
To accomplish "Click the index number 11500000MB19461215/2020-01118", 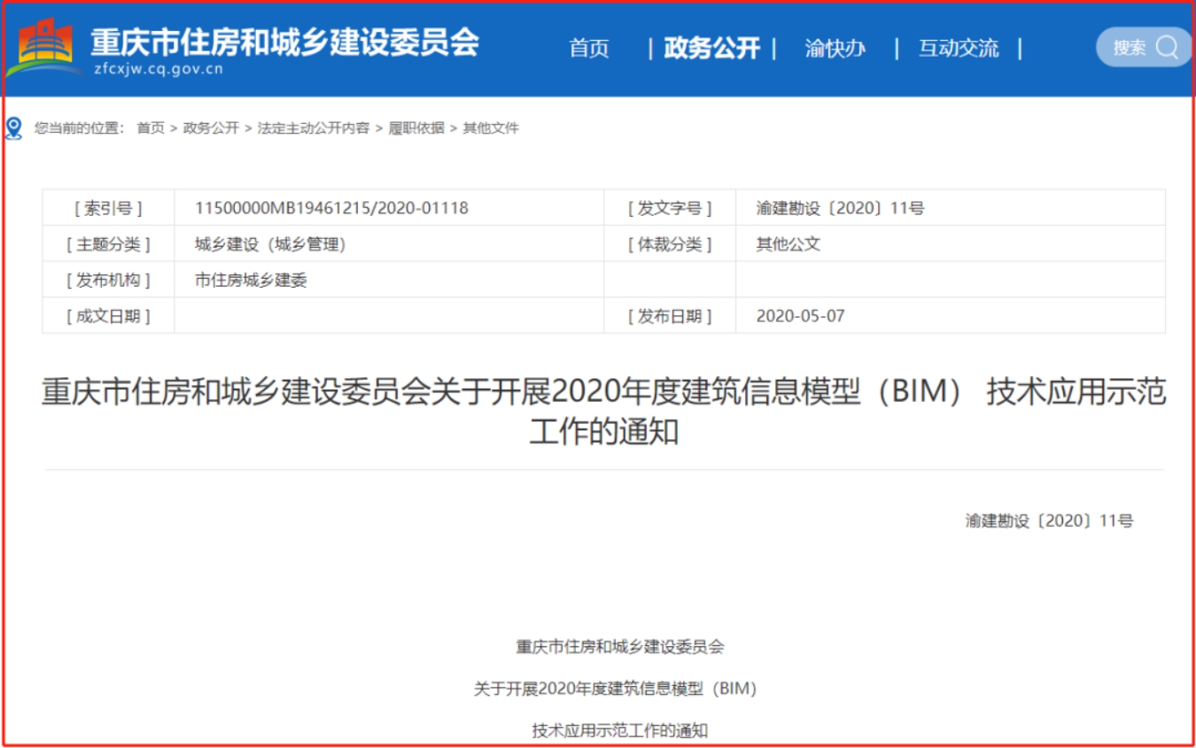I will [331, 208].
